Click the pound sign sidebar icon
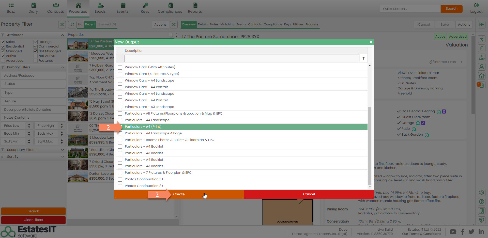 (x=481, y=48)
